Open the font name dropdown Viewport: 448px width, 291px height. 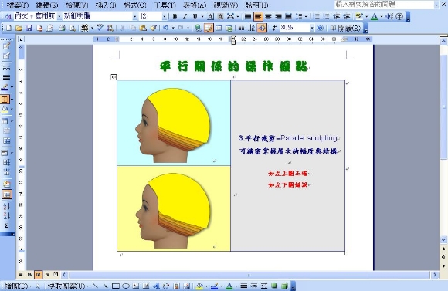135,16
